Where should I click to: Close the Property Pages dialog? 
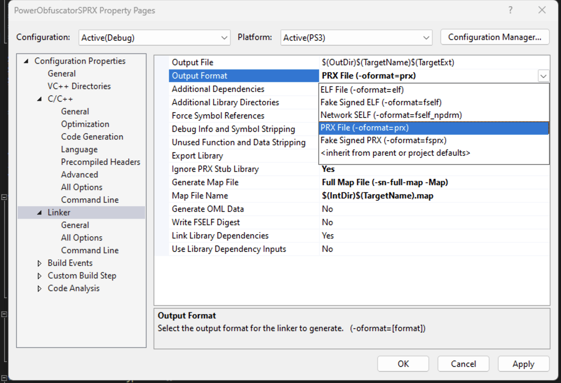pos(542,10)
